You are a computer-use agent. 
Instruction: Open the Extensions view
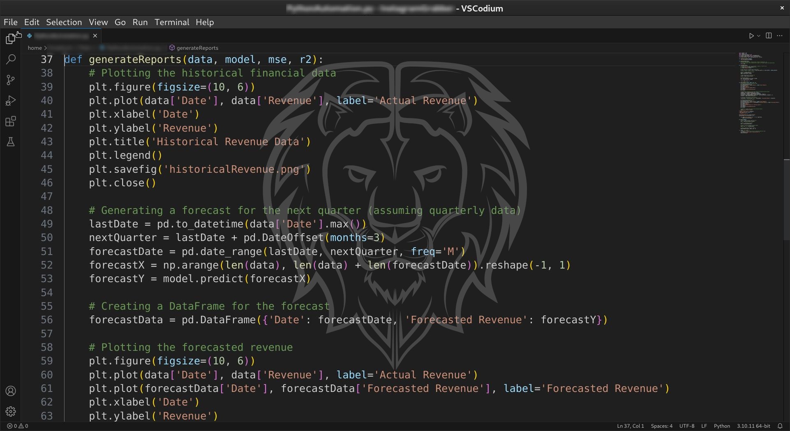click(x=11, y=121)
